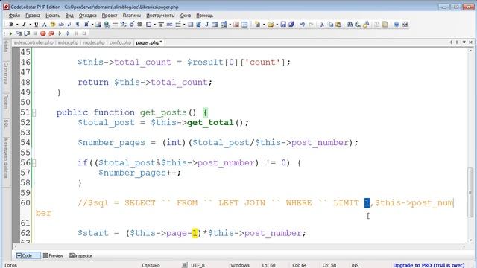Close the current document tab
Viewport: 477px width, 268px height.
(470, 42)
